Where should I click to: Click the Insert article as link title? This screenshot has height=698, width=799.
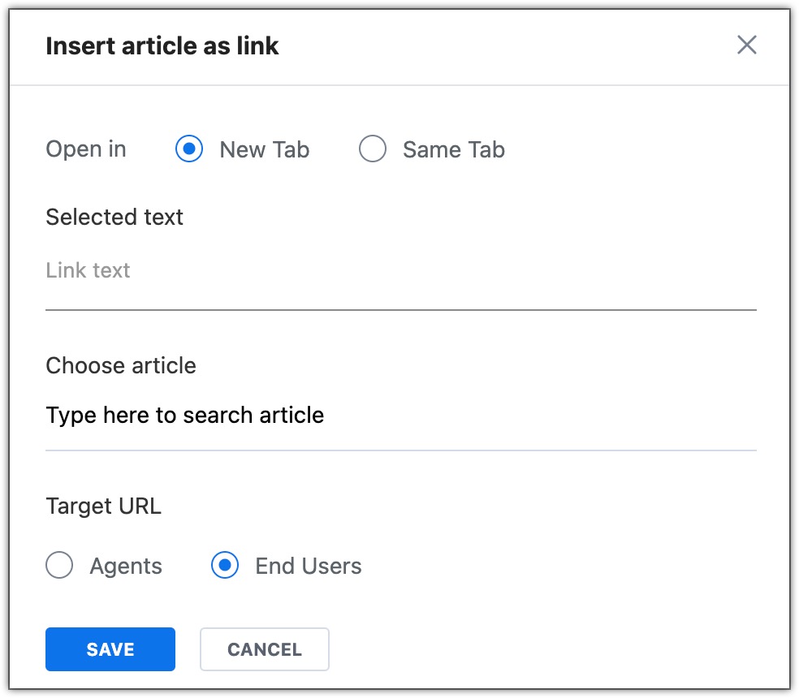coord(162,45)
